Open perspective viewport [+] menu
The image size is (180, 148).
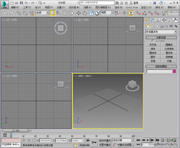click(75, 76)
